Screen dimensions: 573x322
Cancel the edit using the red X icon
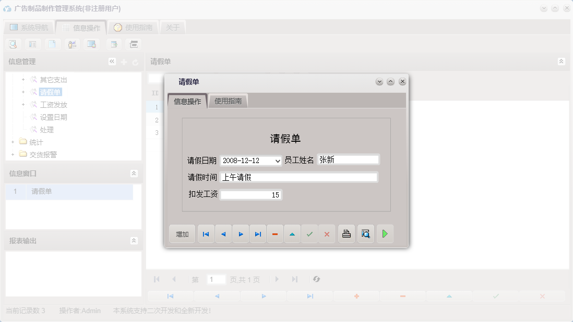(328, 233)
